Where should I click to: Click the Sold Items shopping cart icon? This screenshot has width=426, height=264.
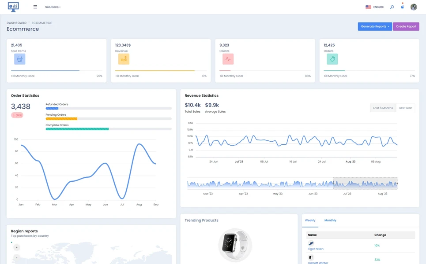(x=19, y=59)
